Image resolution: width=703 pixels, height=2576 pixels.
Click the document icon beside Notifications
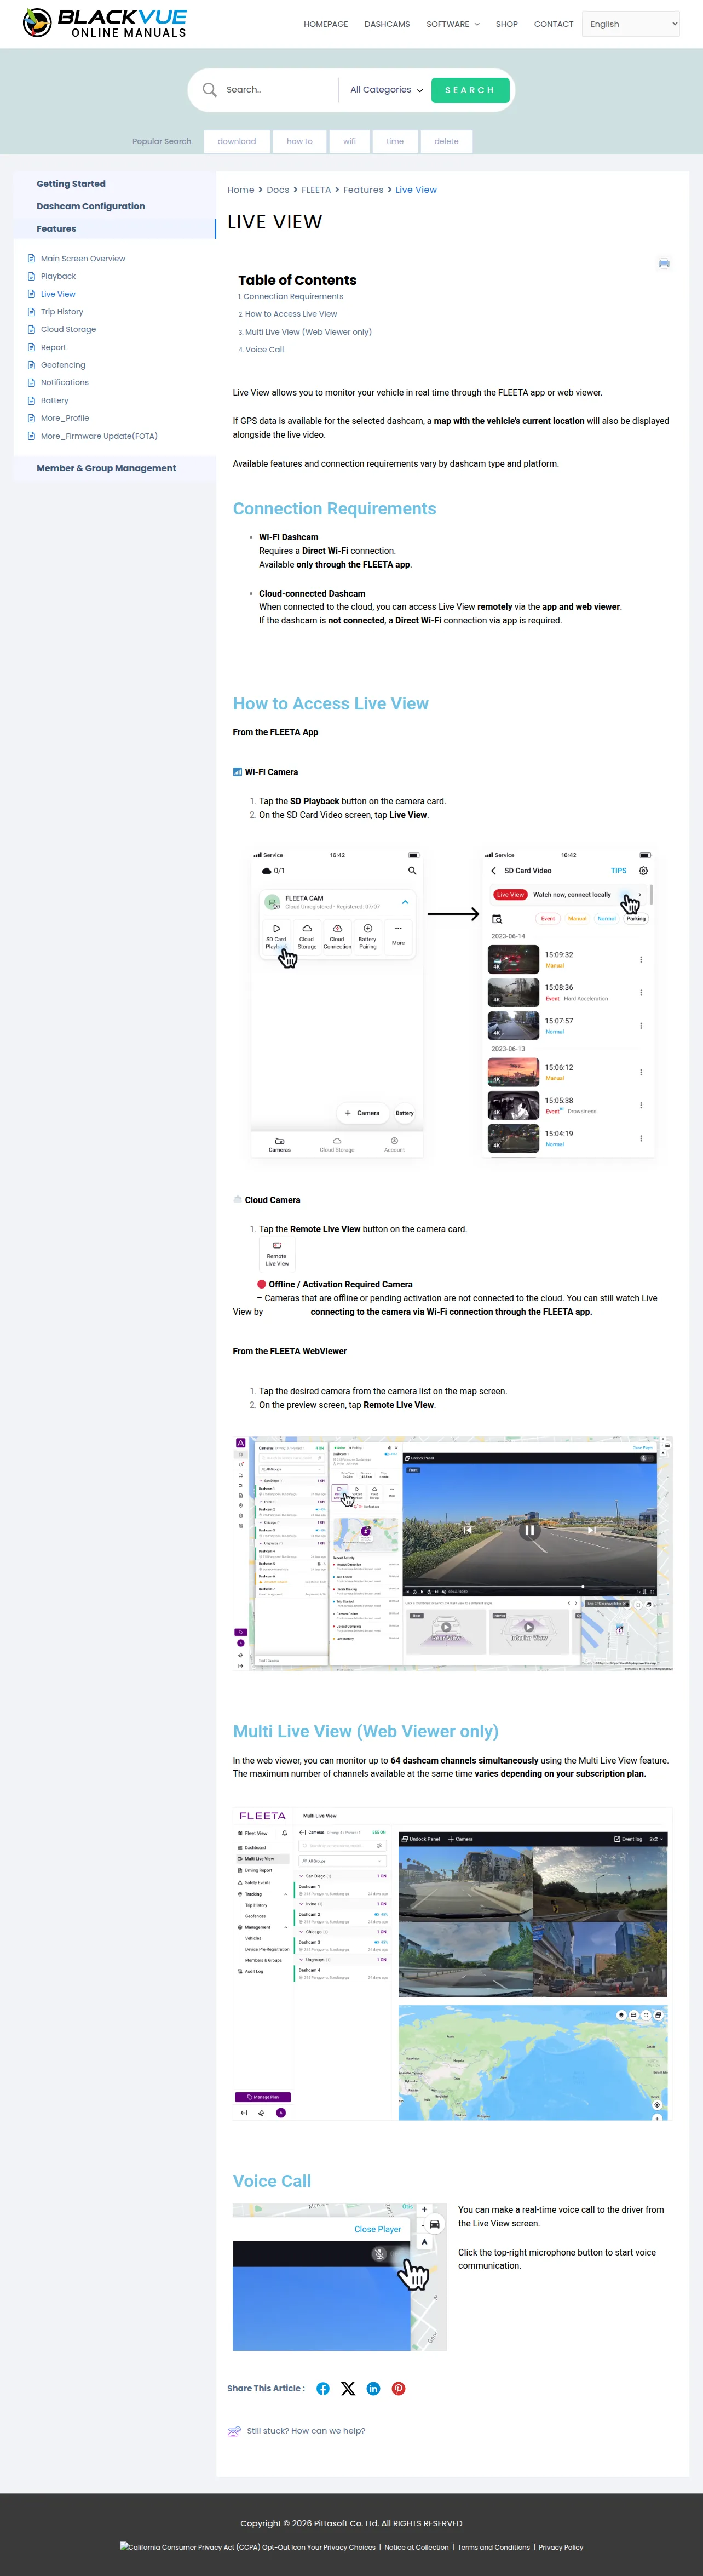(32, 382)
